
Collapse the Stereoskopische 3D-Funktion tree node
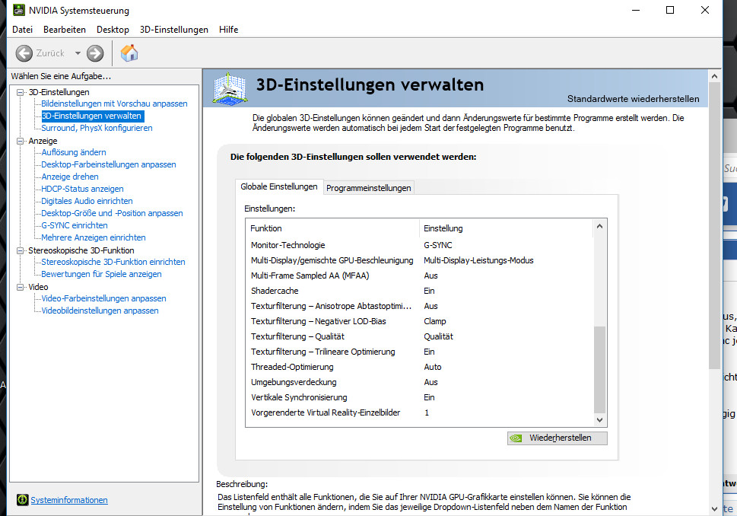pos(20,250)
